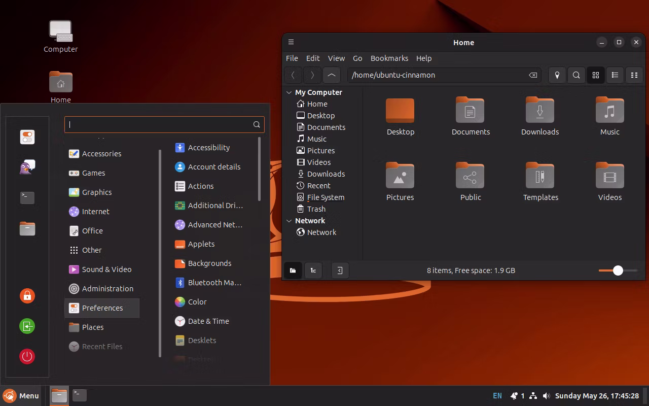Screen dimensions: 649x406
Task: Select the Internet category
Action: [102, 212]
